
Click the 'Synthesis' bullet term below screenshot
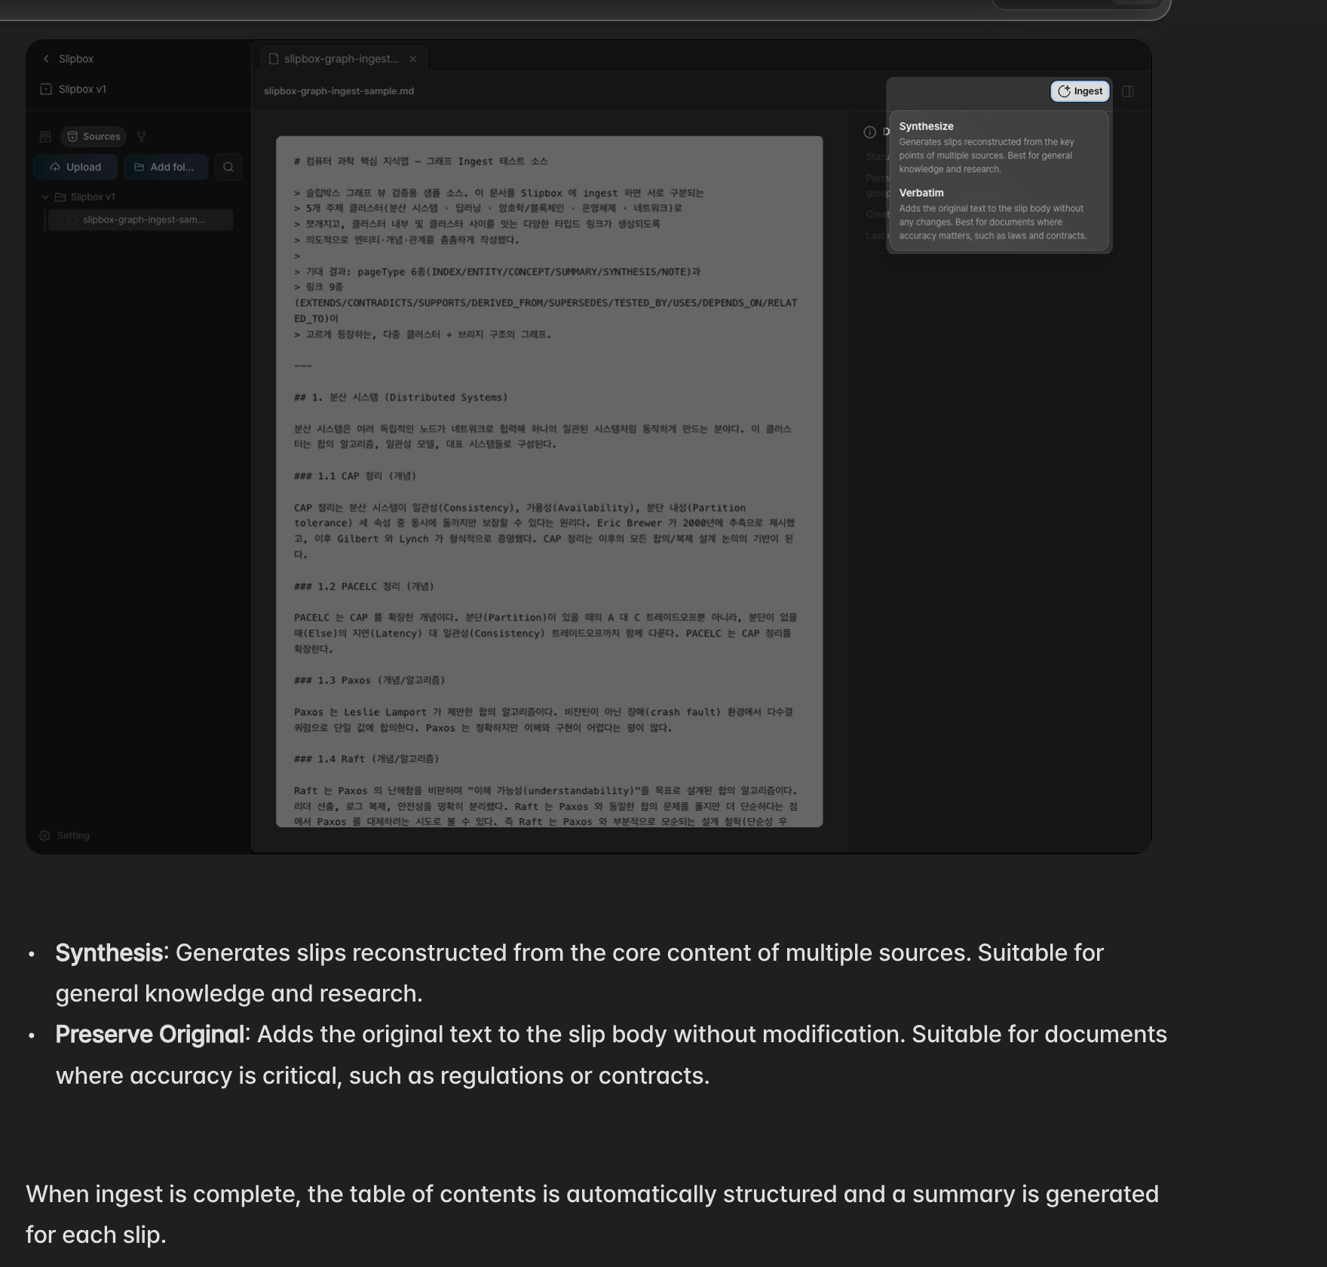click(x=109, y=953)
